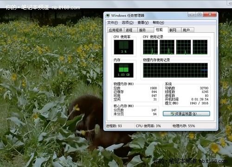
Task: Maximize the Windows 任务管理器 window
Action: pos(200,14)
